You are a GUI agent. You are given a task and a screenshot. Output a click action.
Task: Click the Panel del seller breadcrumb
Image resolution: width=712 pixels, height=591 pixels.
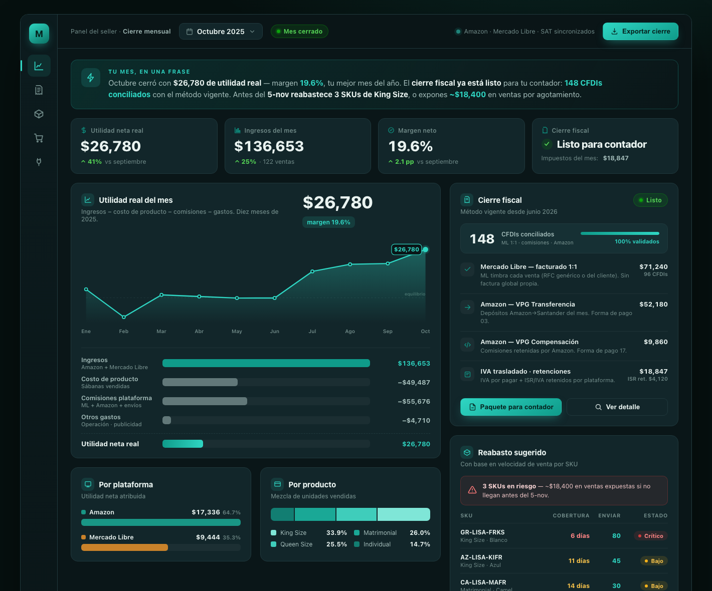[x=94, y=32]
